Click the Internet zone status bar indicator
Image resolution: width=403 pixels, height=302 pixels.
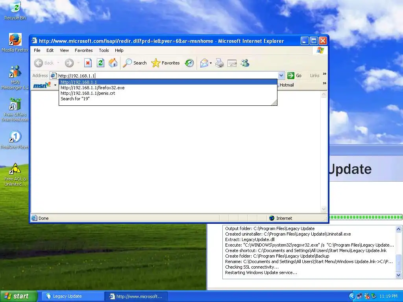click(x=280, y=218)
